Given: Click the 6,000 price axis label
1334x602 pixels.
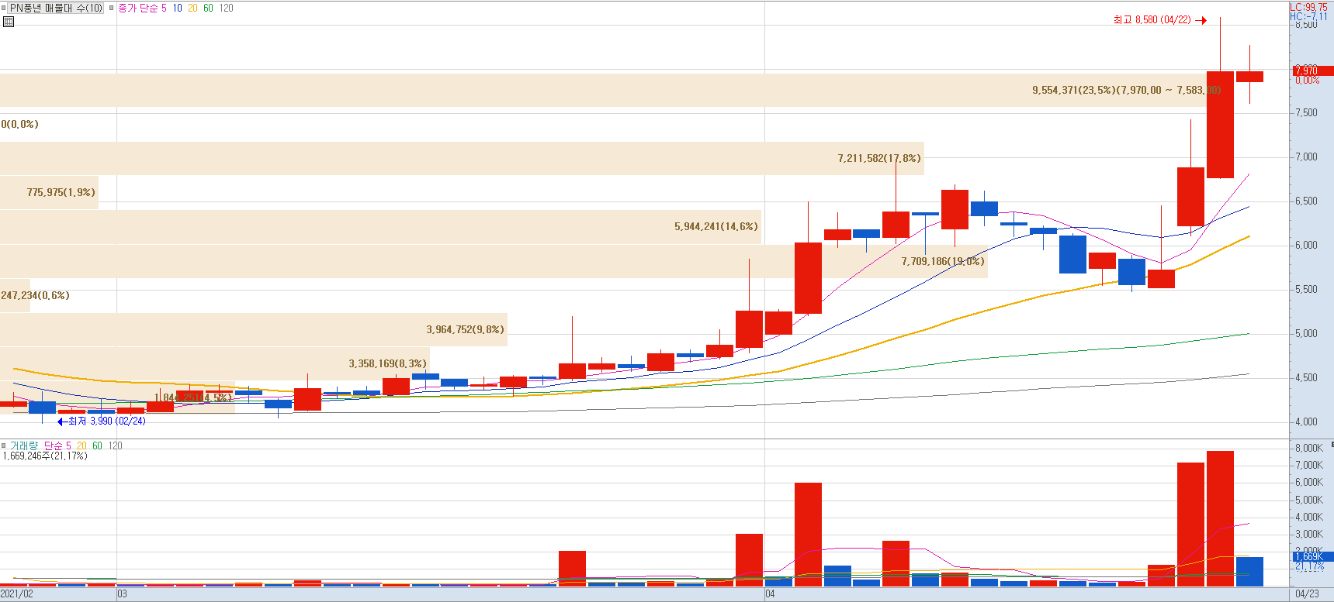Looking at the screenshot, I should [x=1306, y=245].
